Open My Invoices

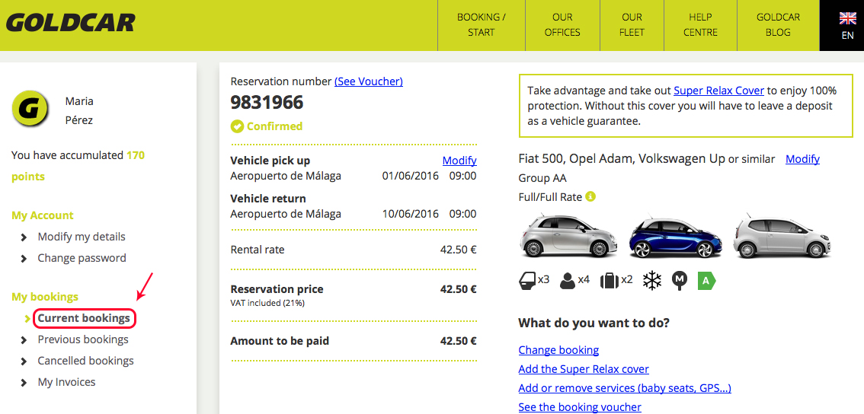66,382
